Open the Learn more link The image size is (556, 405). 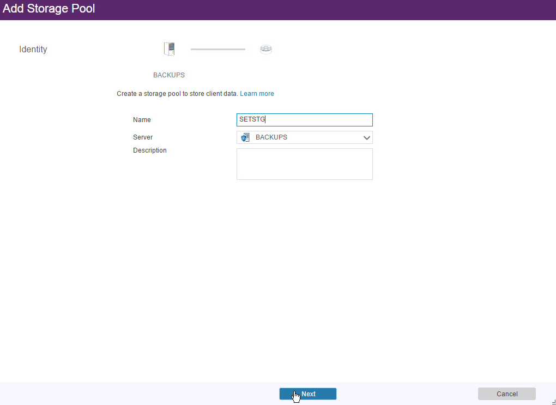click(x=257, y=94)
